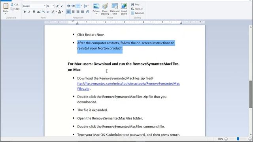Click the first-line indent marker on ruler
Screen dimensions: 253x142
[73, 21]
